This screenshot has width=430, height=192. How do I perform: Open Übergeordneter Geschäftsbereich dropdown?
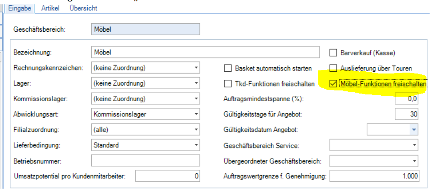(414, 160)
